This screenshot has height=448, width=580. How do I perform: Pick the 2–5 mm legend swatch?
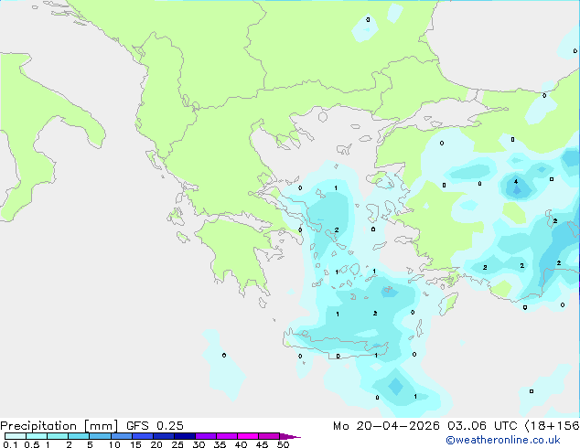[x=79, y=436]
